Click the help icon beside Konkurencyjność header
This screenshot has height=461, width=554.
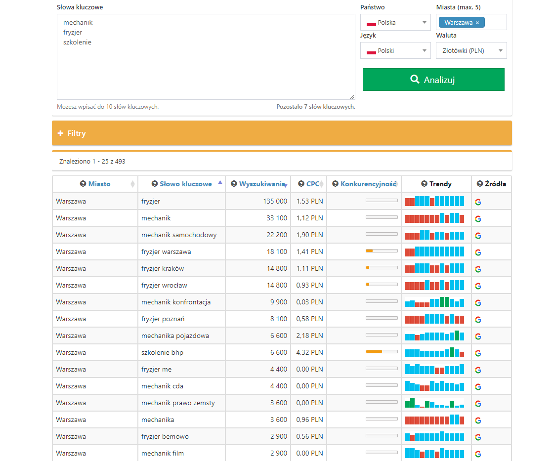click(x=335, y=184)
